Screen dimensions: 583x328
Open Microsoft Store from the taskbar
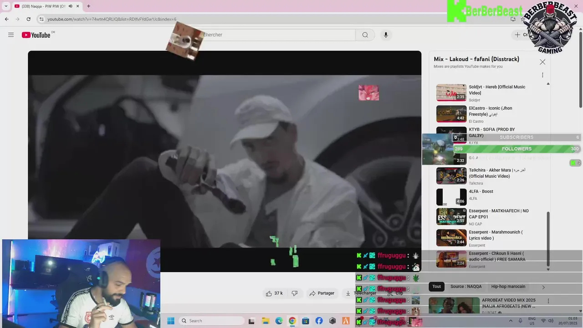(x=306, y=321)
